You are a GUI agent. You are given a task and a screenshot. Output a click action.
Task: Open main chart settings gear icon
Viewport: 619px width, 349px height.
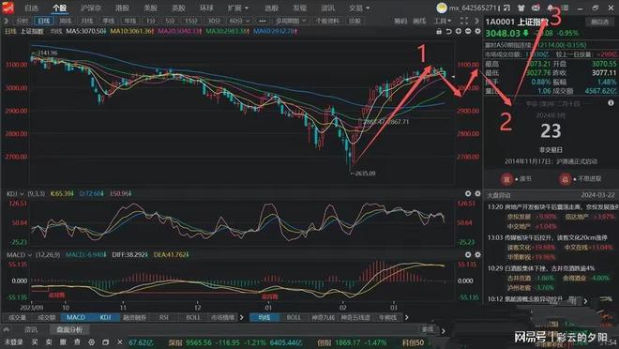coord(477,31)
